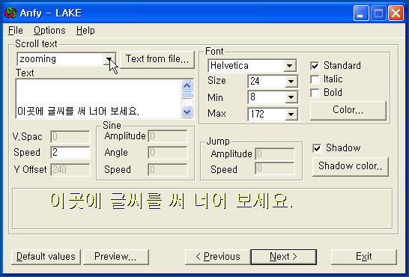Screen dimensions: 409x277
Task: Click the font Color... button
Action: point(348,110)
